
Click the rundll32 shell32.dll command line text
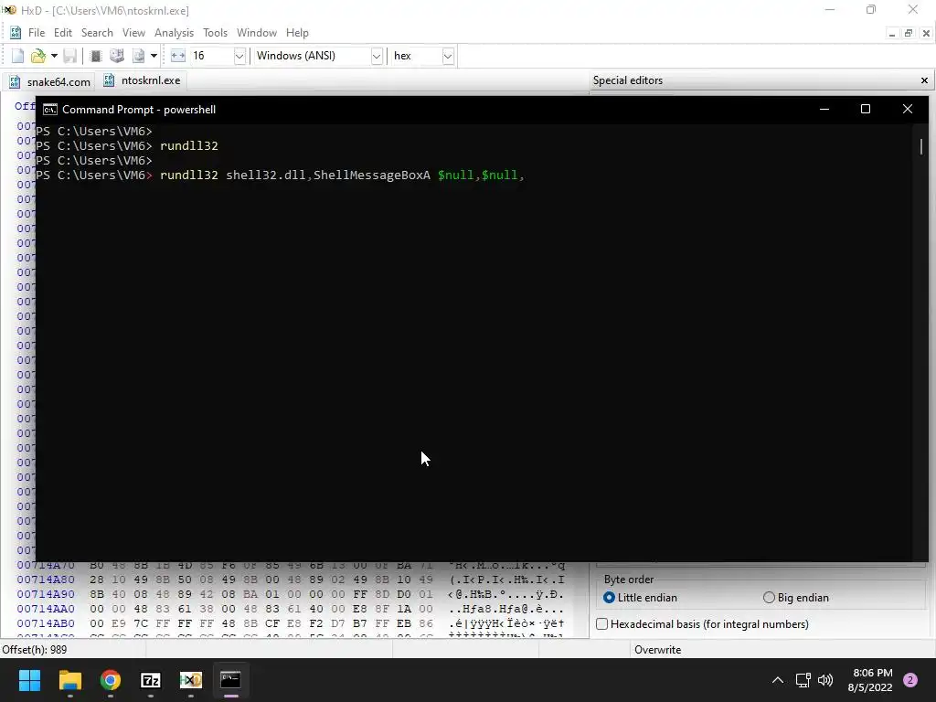342,175
